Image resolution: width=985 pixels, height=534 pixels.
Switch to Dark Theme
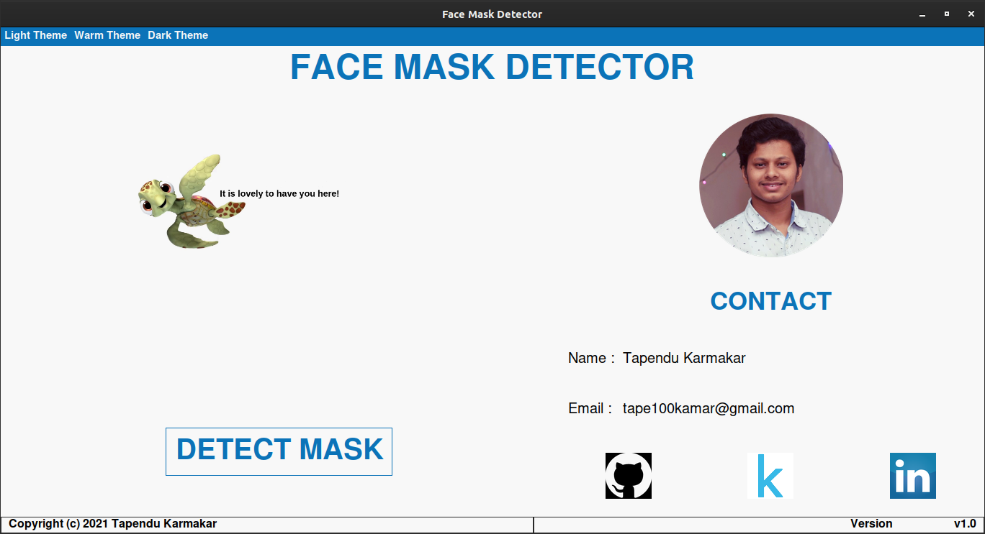(178, 34)
